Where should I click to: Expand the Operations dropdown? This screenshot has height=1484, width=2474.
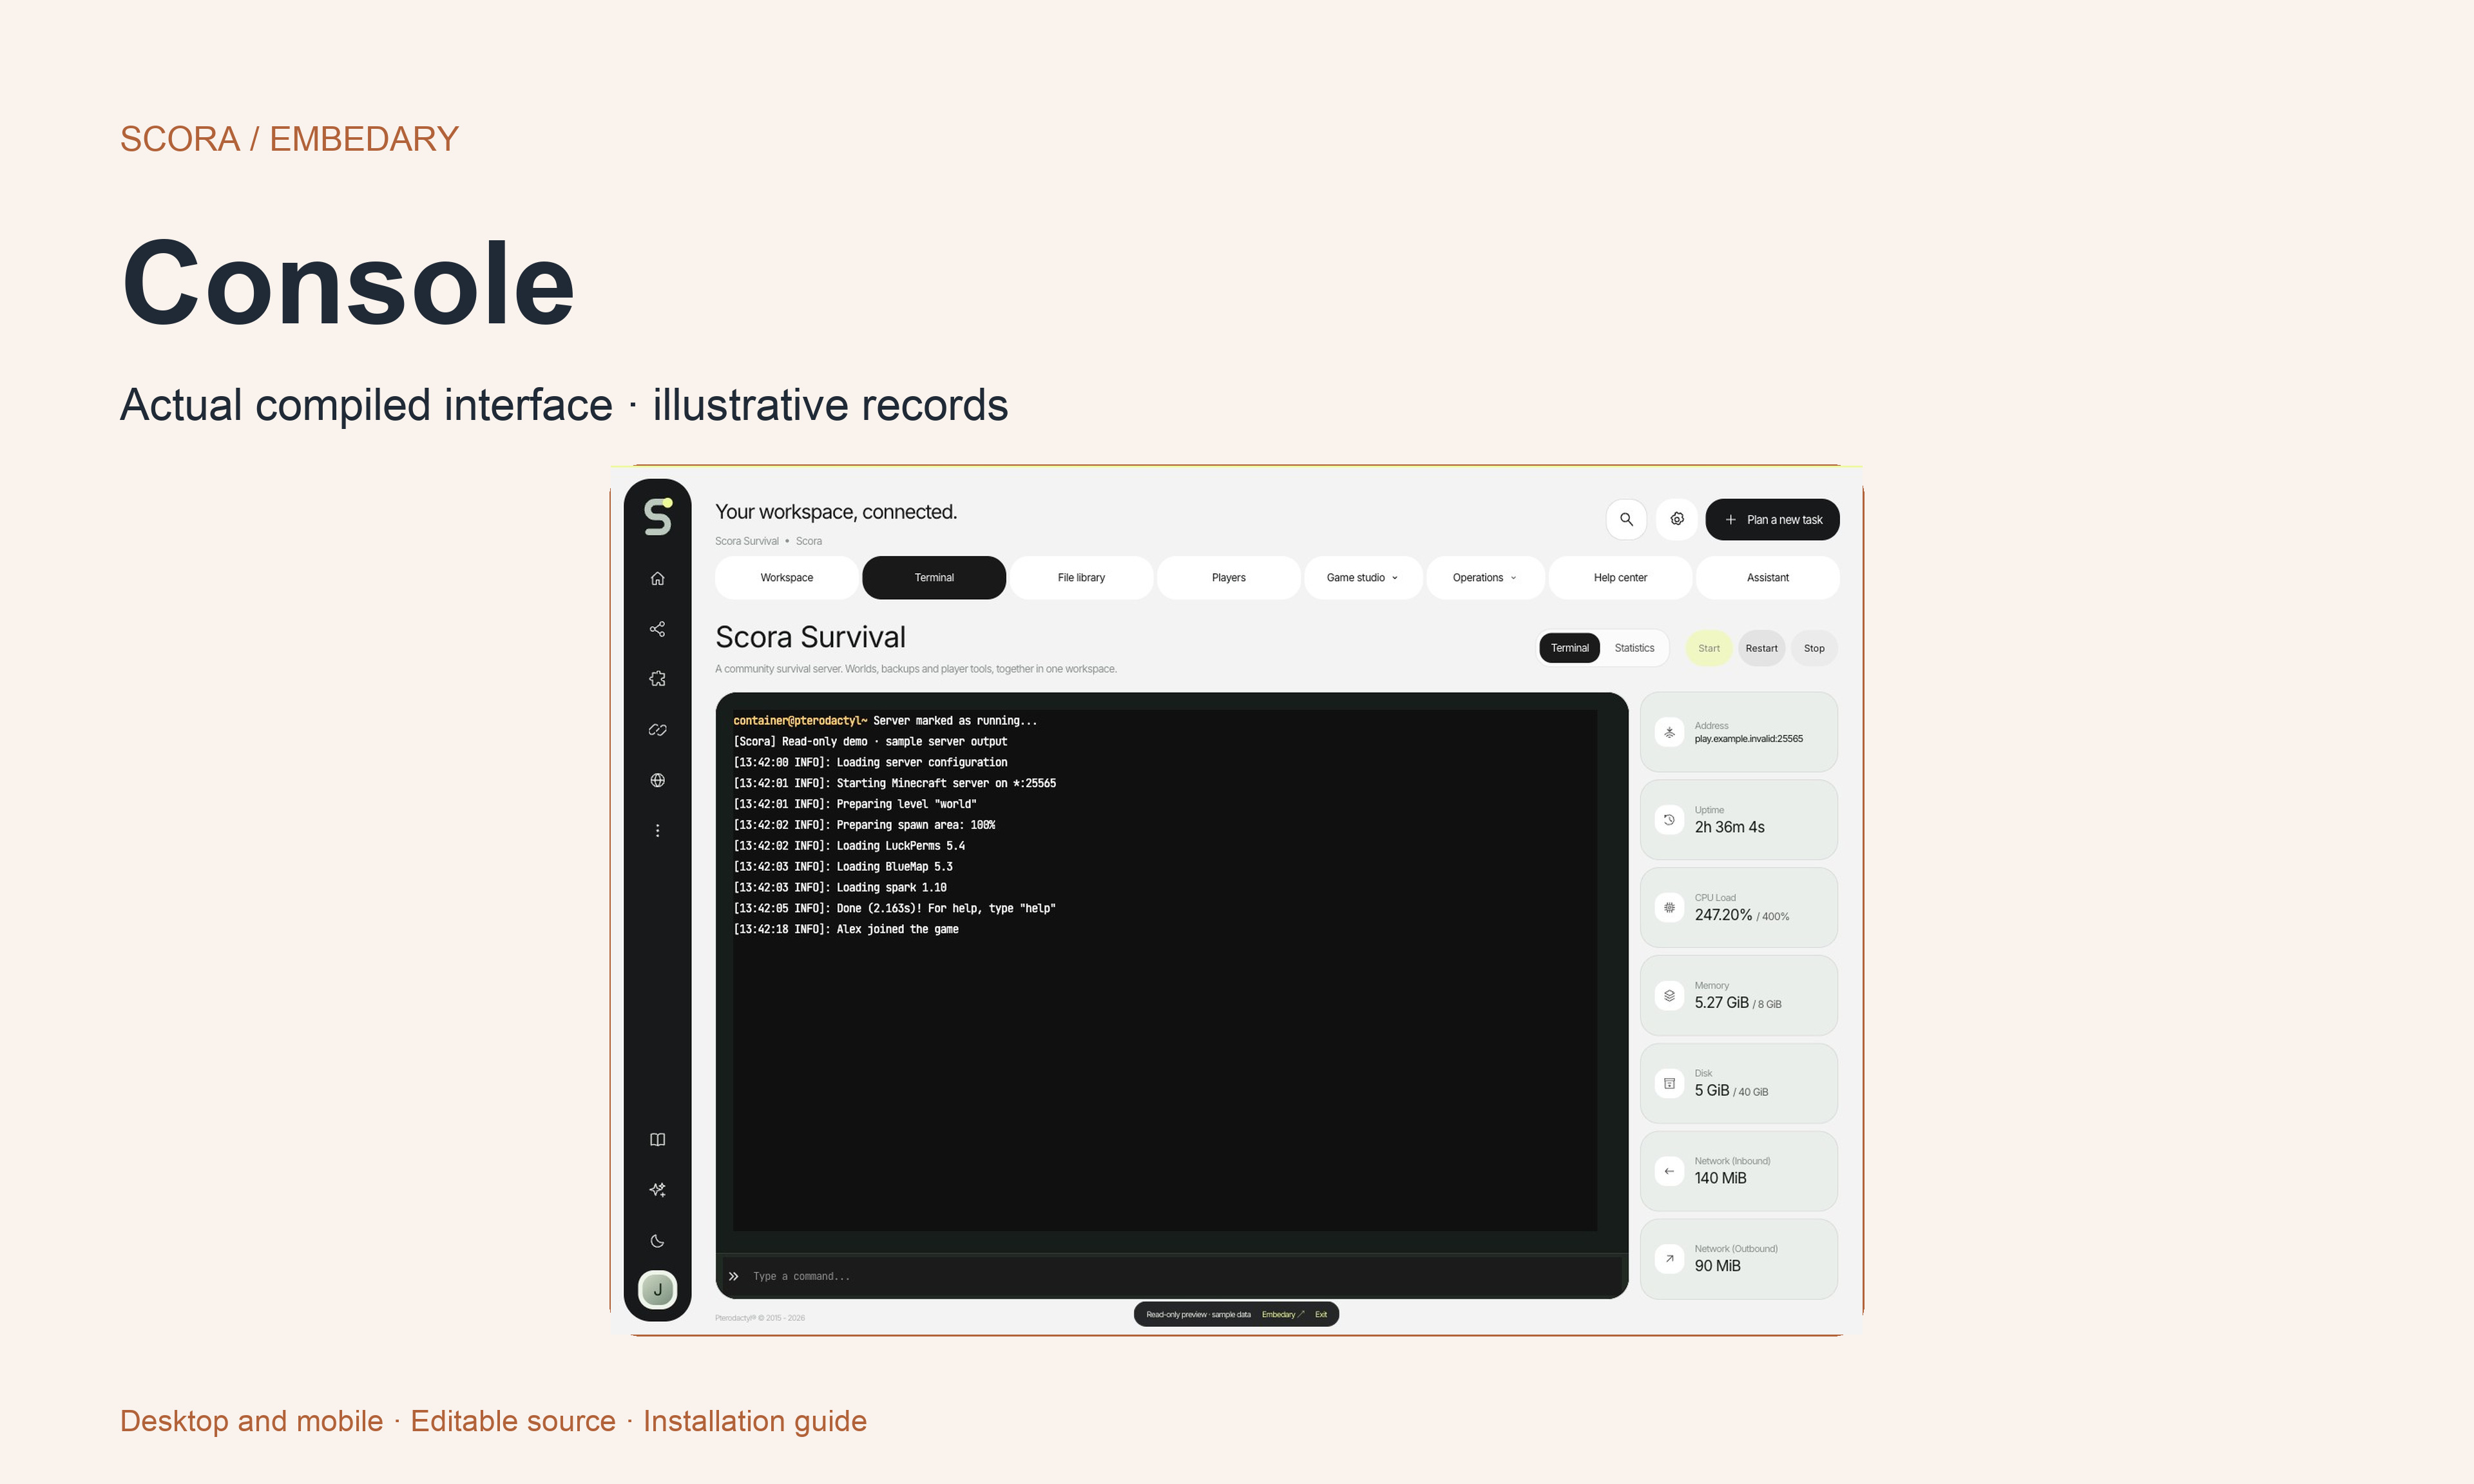(1485, 578)
